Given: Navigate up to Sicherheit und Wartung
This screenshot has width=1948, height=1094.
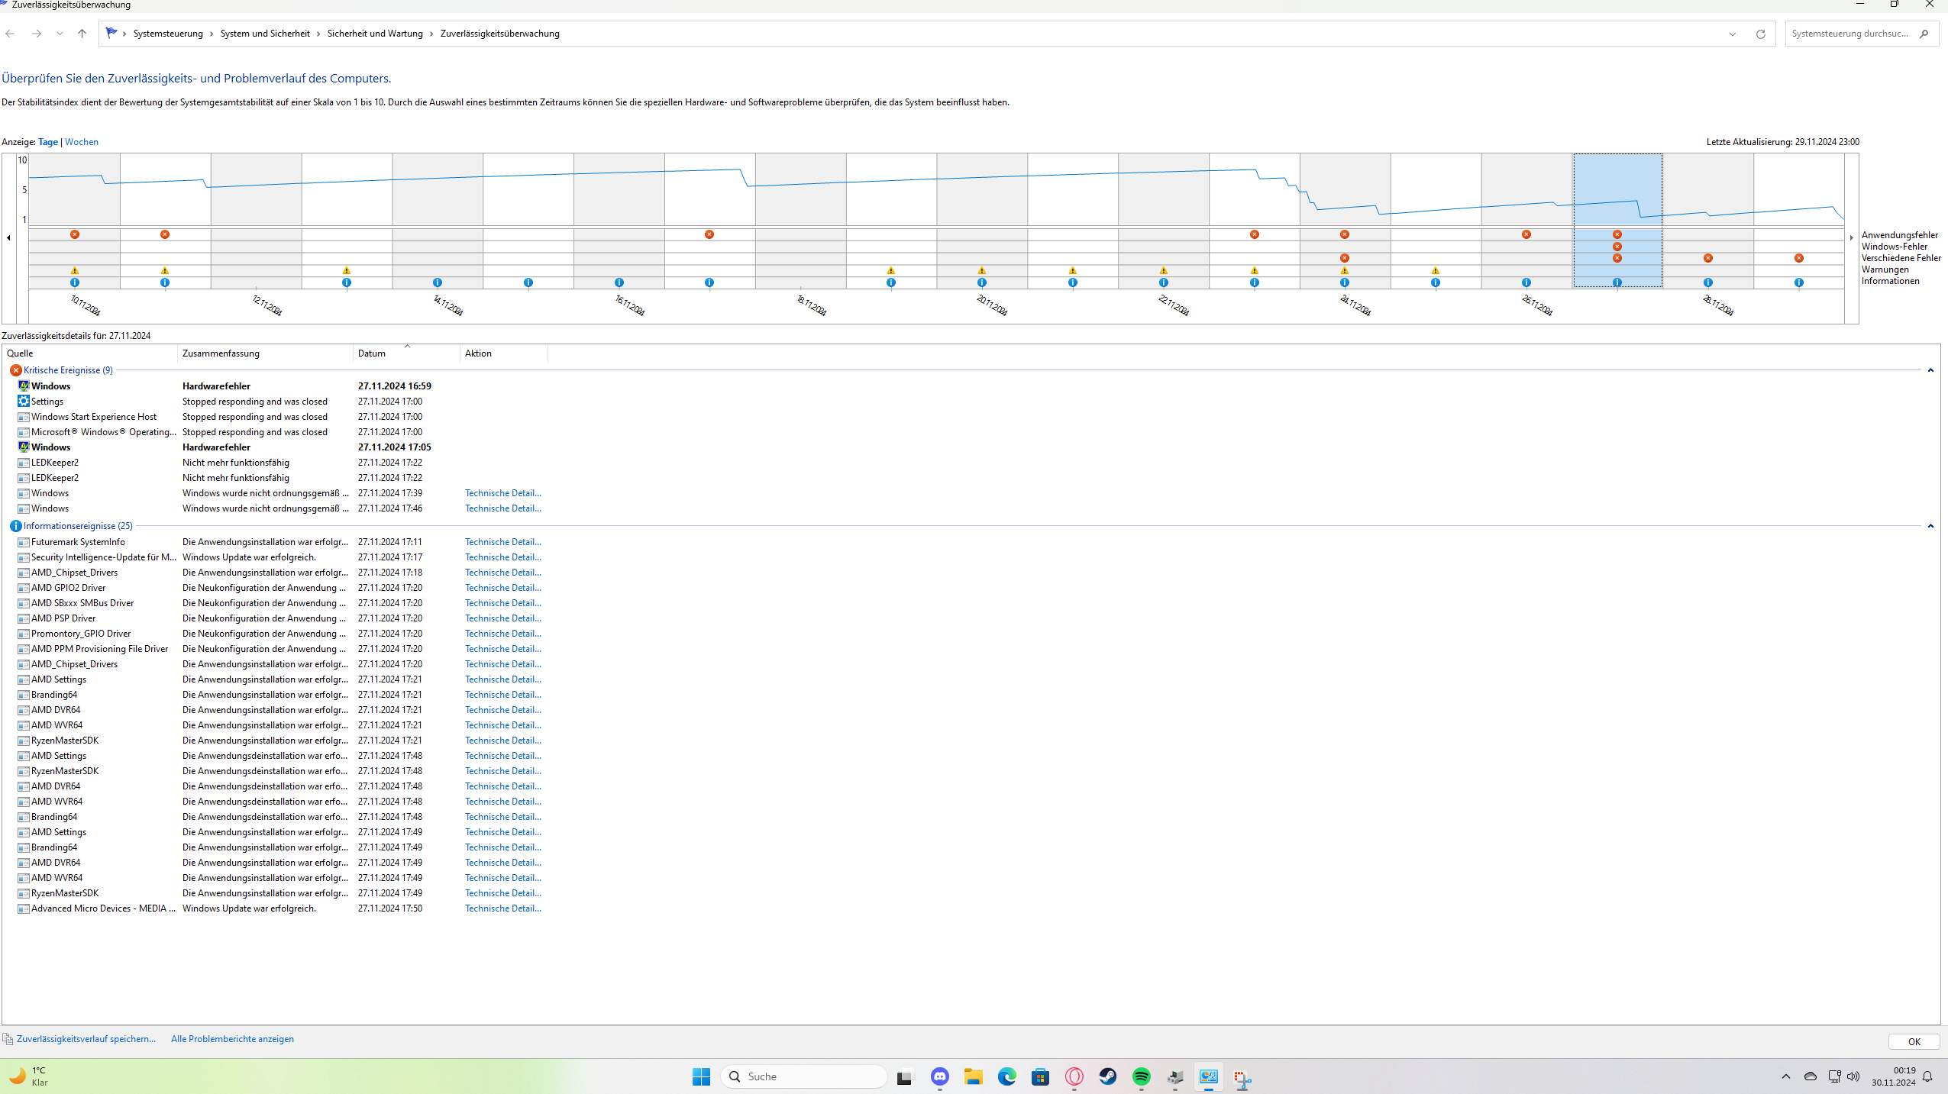Looking at the screenshot, I should 82,34.
